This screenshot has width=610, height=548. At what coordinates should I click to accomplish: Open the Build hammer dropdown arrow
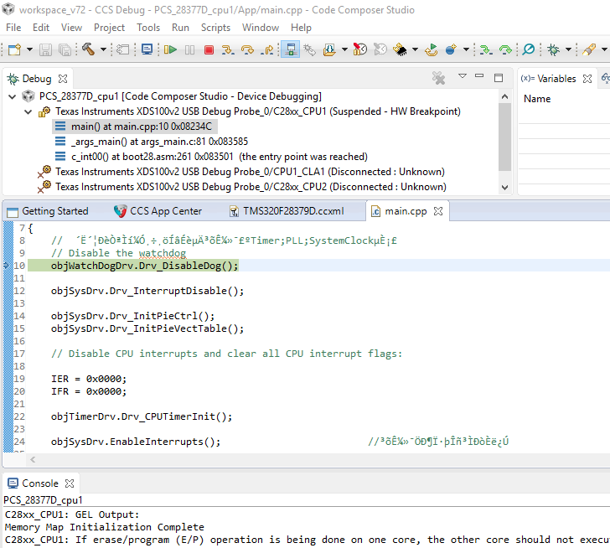click(103, 49)
